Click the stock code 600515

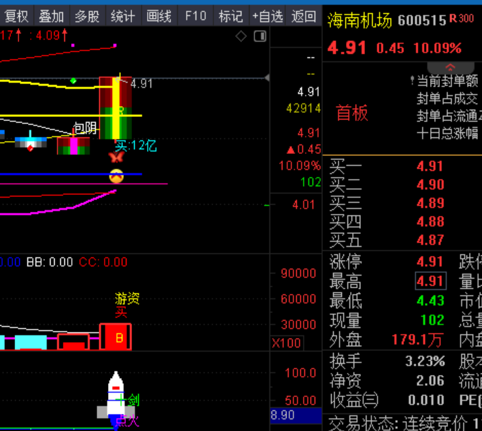tap(422, 21)
